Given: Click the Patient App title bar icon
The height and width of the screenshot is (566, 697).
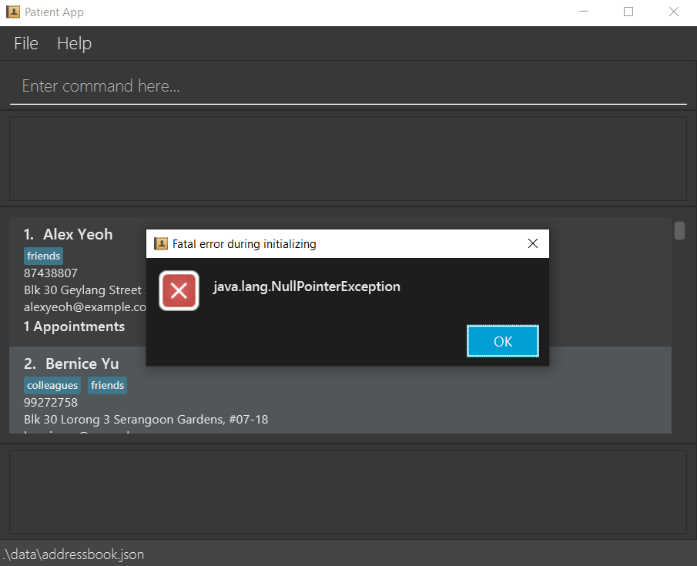Looking at the screenshot, I should (x=13, y=12).
